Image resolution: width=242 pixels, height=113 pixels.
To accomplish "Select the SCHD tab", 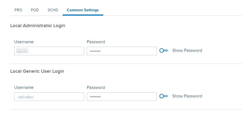I will [53, 10].
